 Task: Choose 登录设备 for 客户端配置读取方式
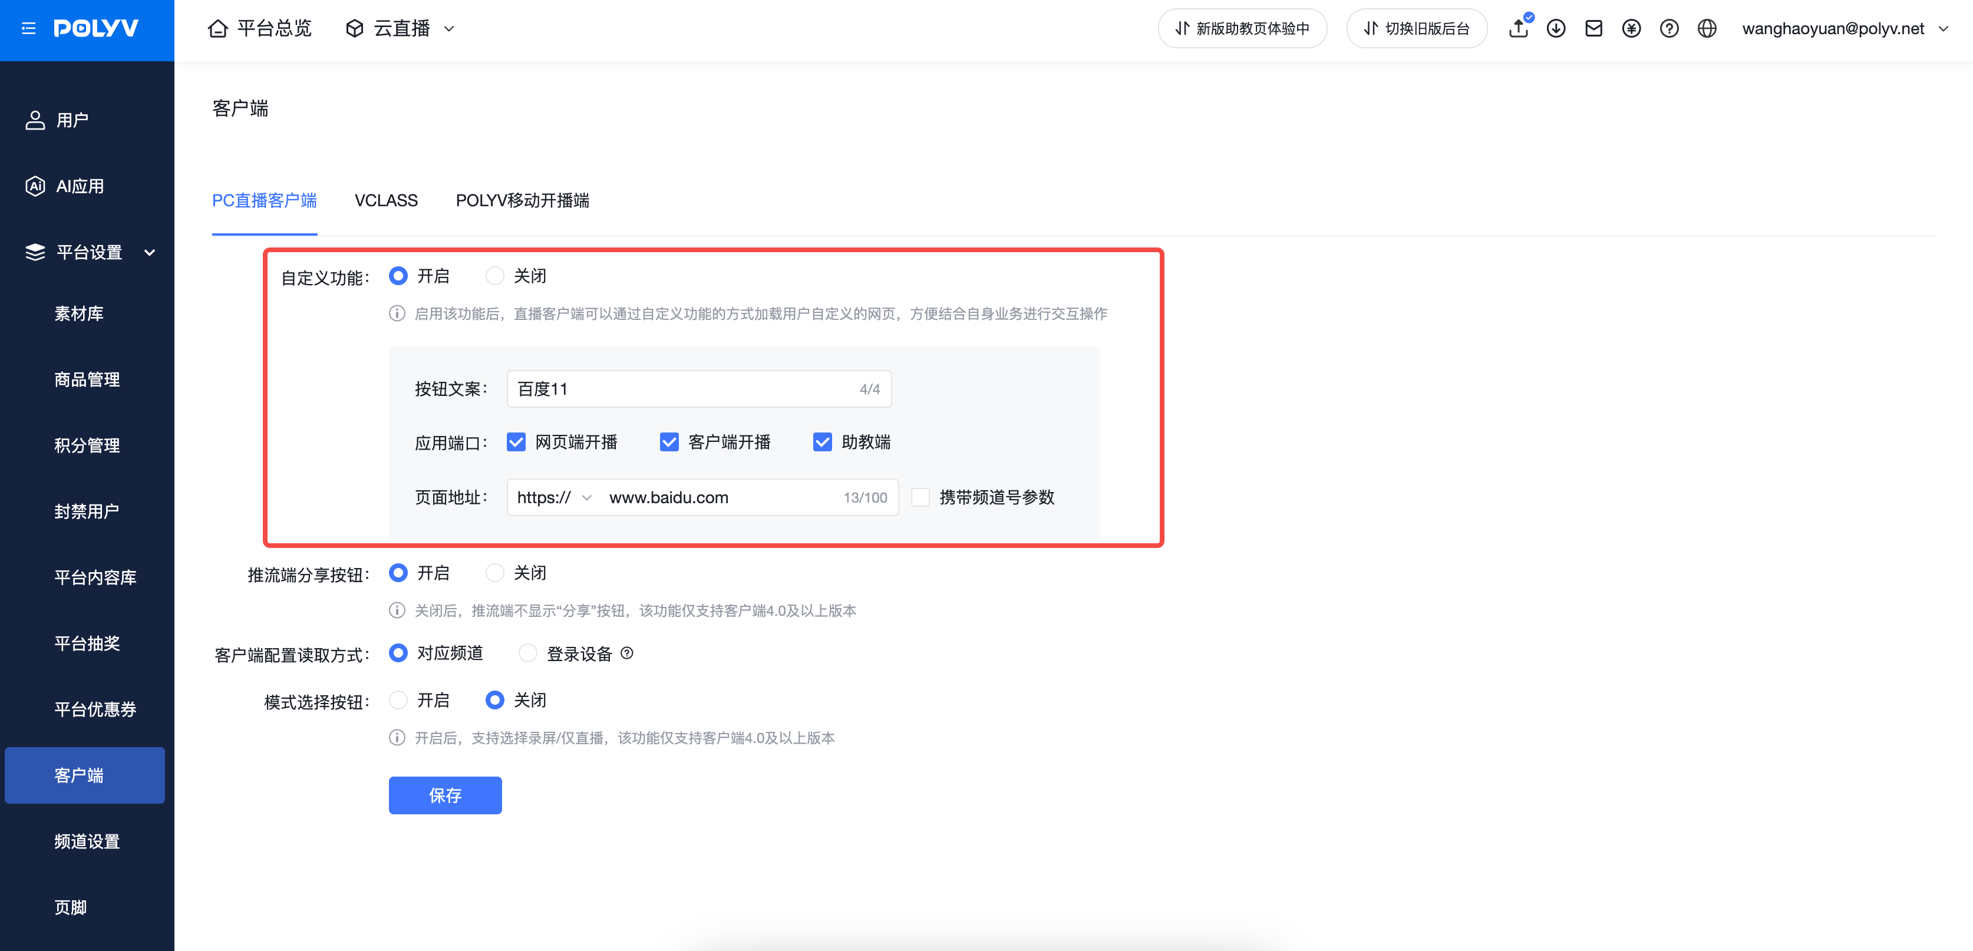tap(527, 653)
